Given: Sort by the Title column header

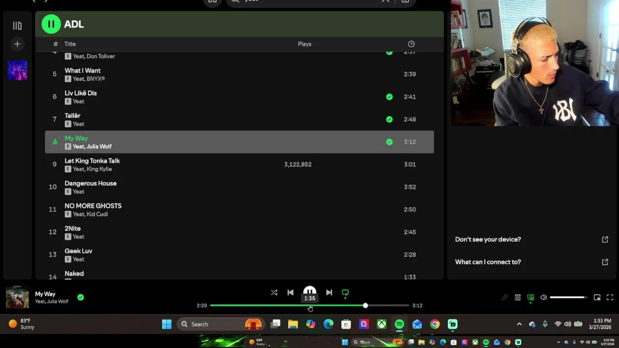Looking at the screenshot, I should pos(70,44).
